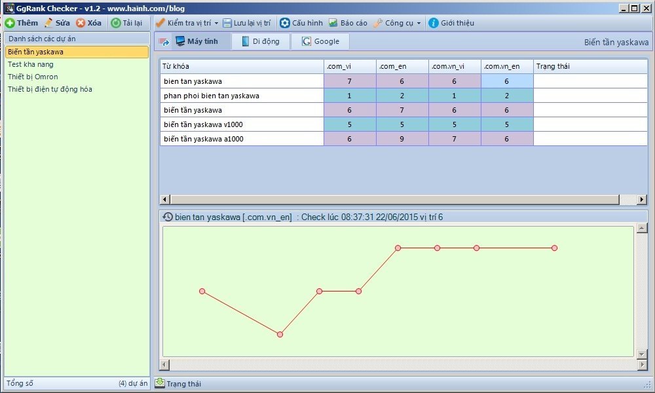655x393 pixels.
Task: Switch to the Di động tab
Action: click(261, 41)
